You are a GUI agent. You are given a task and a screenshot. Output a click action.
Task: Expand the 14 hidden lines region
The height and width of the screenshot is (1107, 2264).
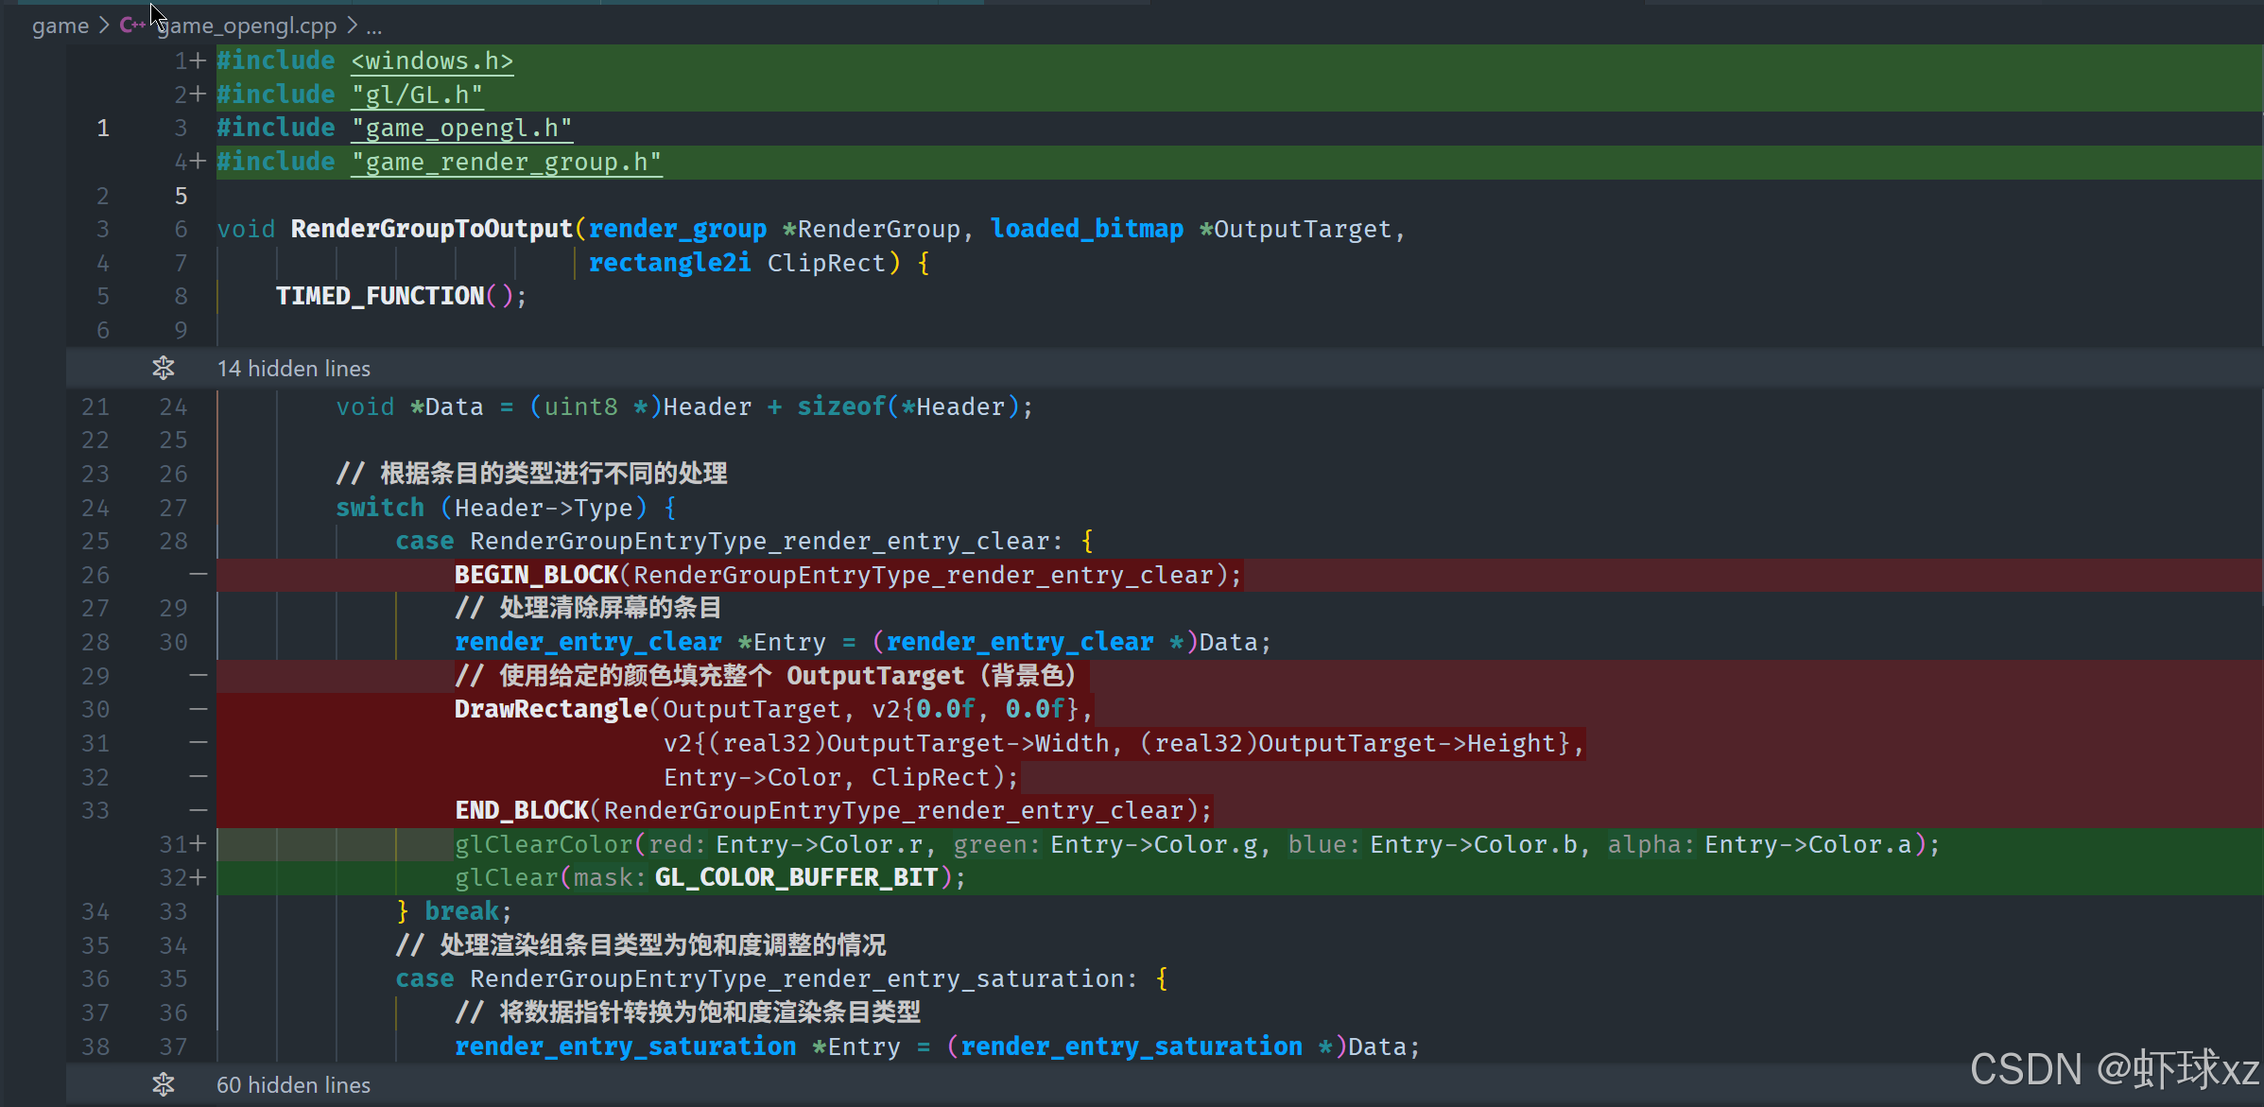(294, 369)
